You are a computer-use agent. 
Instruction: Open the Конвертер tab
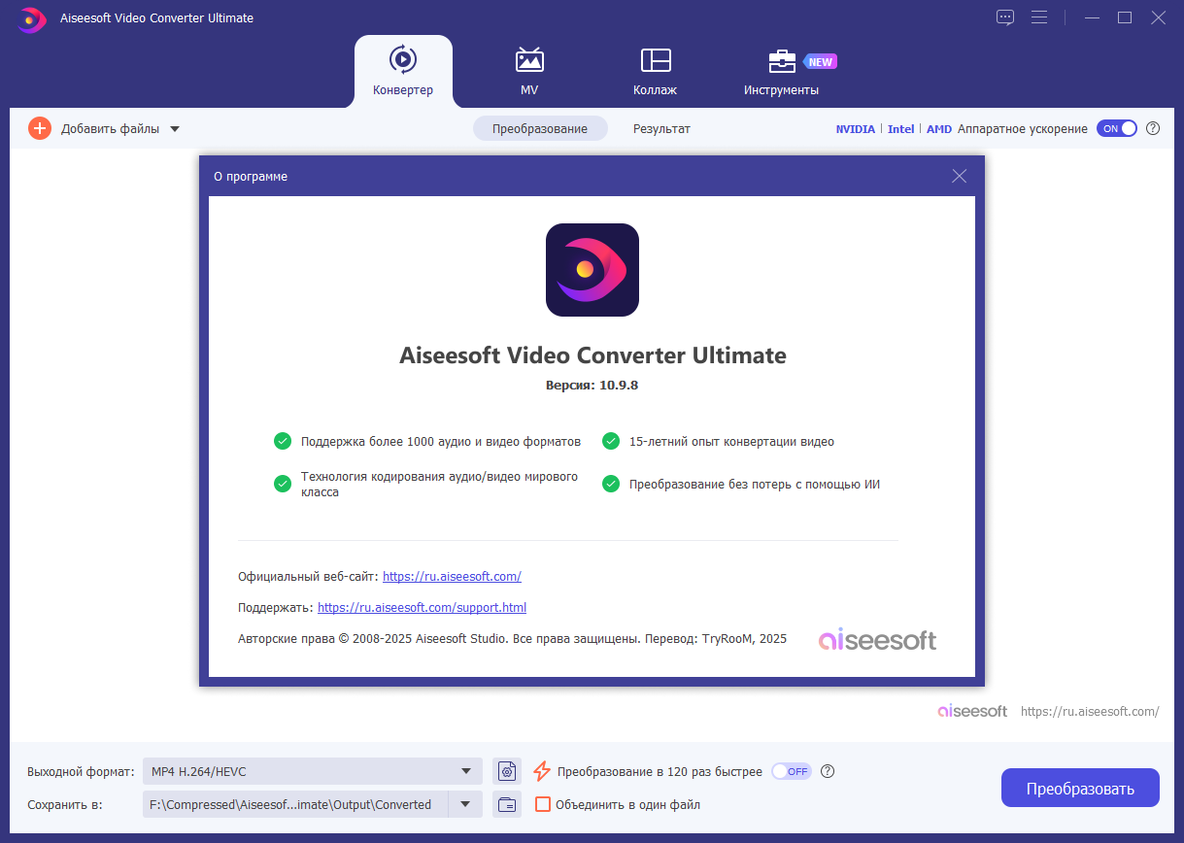tap(403, 71)
